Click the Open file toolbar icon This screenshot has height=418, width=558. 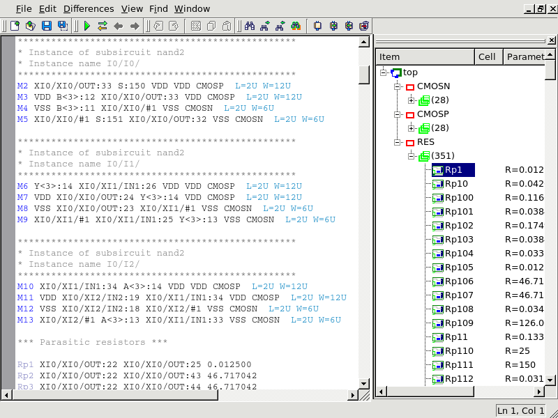30,26
